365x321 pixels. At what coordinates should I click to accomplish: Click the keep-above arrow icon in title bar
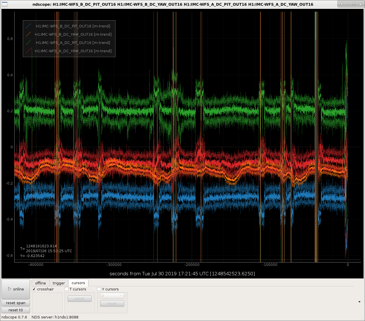coord(342,4)
